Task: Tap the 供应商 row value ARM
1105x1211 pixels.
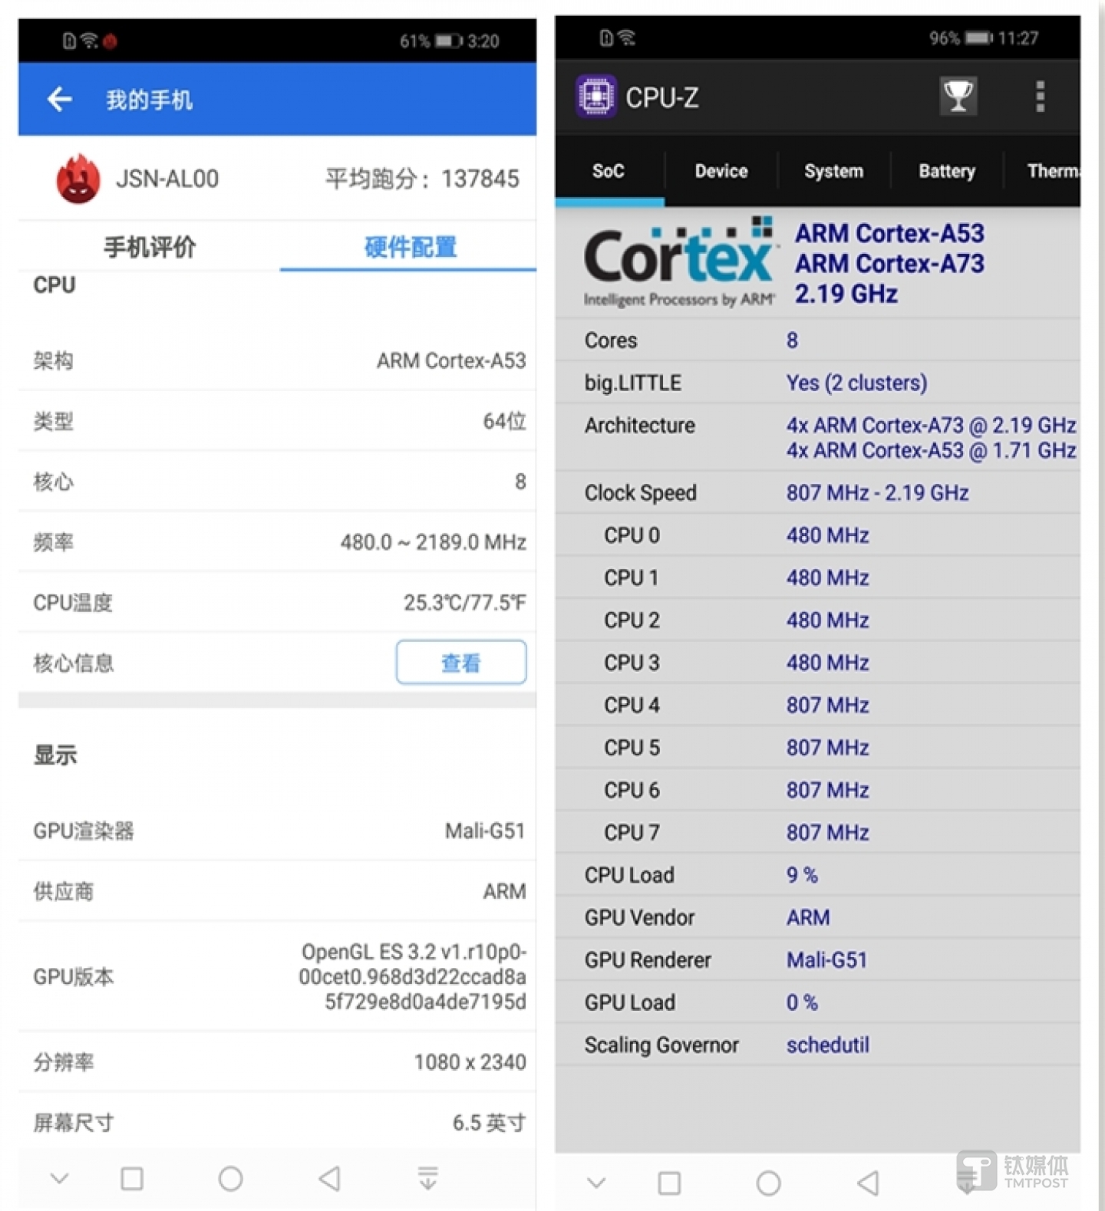Action: (504, 891)
